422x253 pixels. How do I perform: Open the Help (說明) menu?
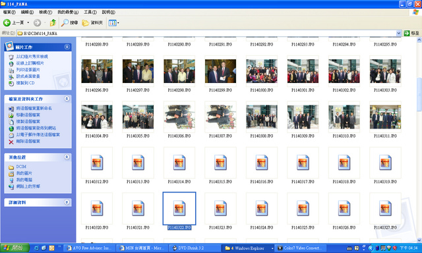coord(108,12)
